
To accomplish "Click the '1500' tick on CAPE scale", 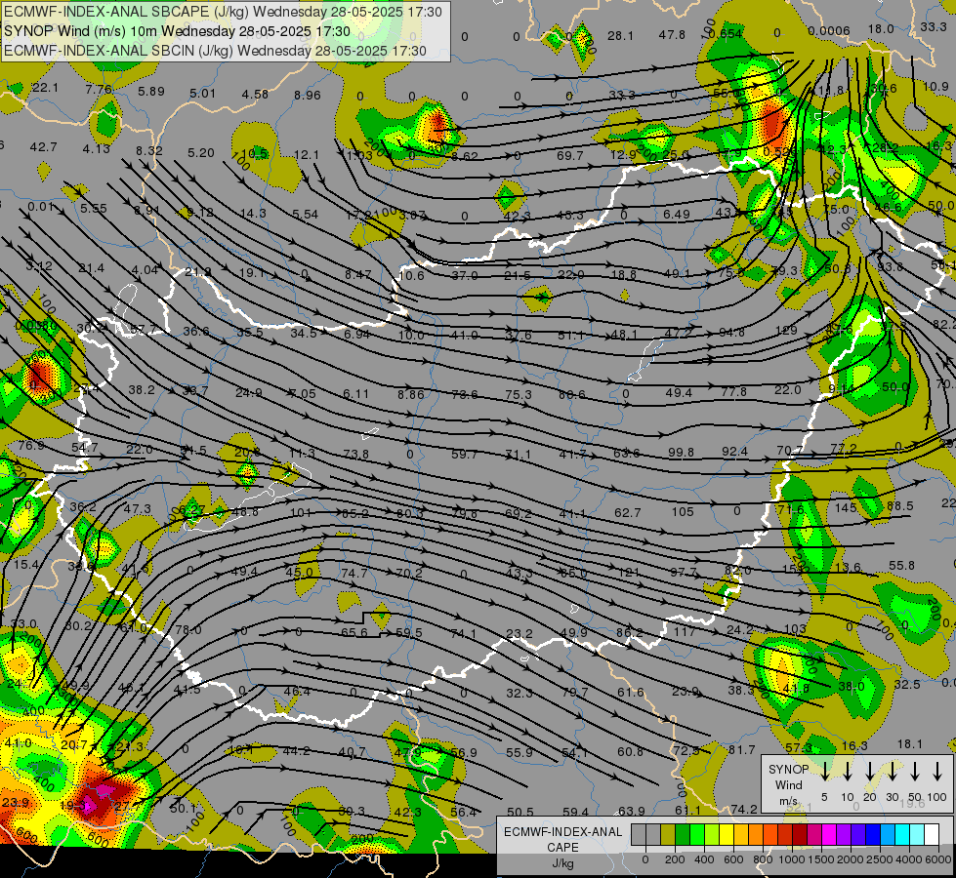I will (820, 859).
